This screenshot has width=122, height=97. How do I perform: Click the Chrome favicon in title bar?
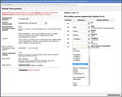[x=2, y=1]
